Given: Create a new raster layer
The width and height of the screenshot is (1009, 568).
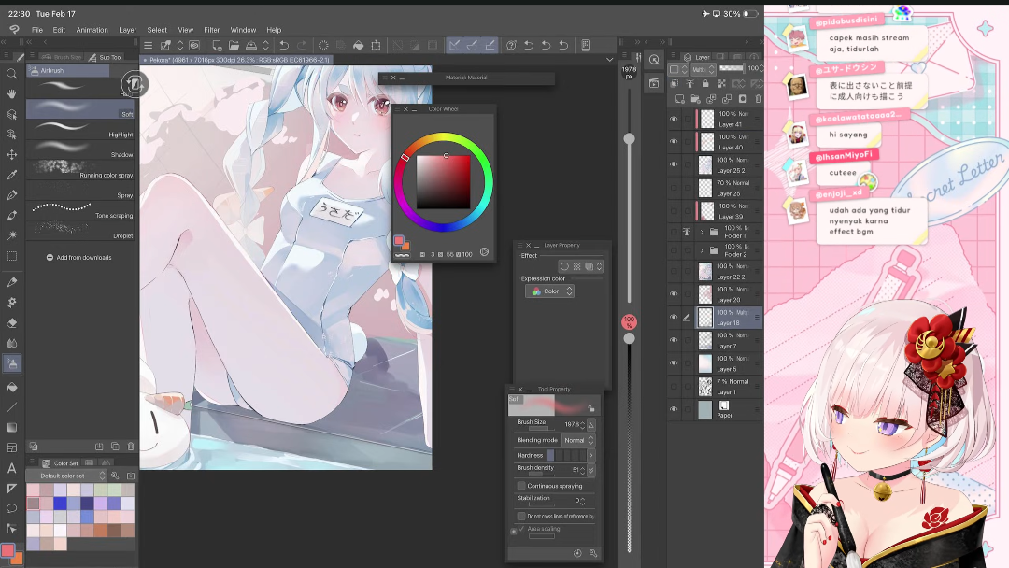Looking at the screenshot, I should 680,99.
